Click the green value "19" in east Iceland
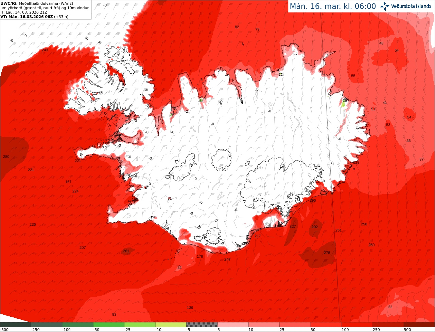 pyautogui.click(x=345, y=100)
